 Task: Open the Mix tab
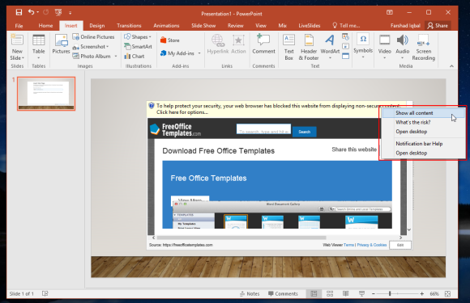282,26
